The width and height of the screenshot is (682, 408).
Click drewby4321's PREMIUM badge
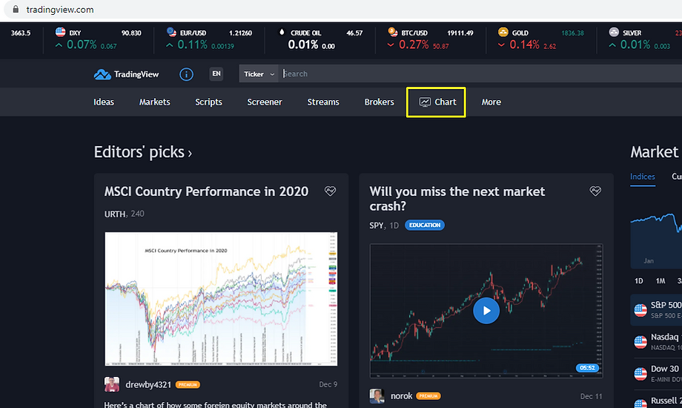(x=188, y=384)
